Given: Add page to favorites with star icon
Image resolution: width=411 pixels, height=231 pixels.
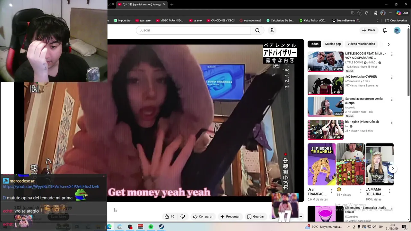Looking at the screenshot, I should tap(359, 13).
